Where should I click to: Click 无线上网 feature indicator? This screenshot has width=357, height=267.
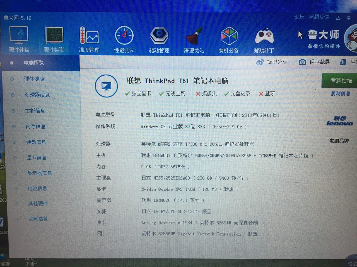(x=172, y=93)
